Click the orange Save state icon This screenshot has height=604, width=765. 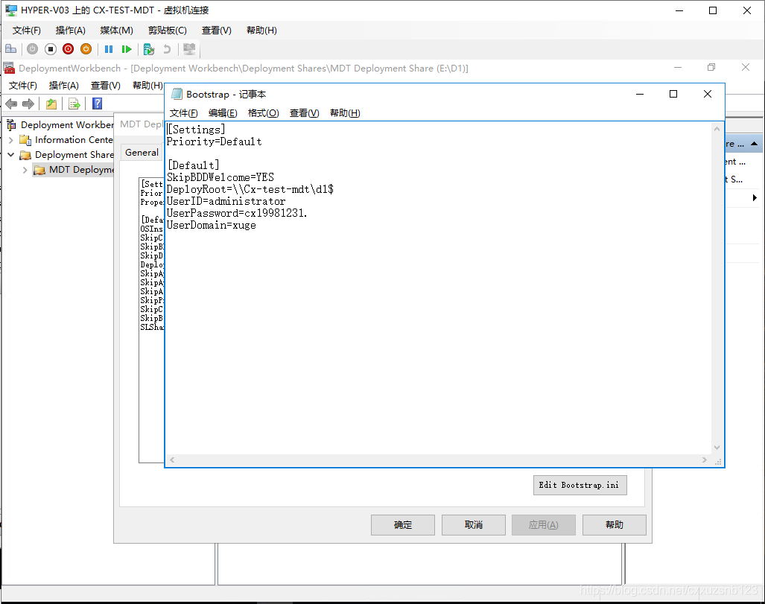pos(86,49)
